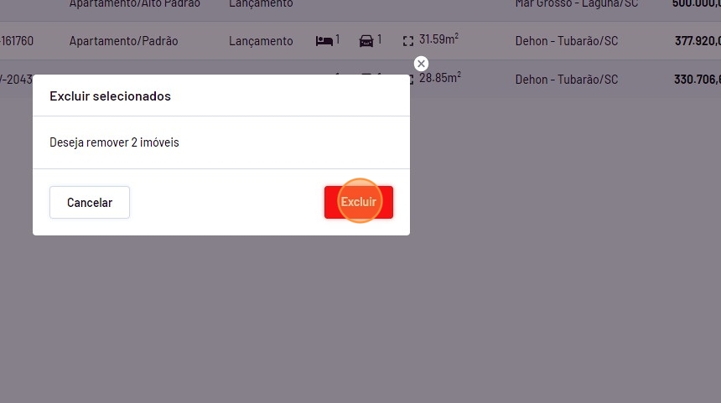Click the Deseja remover 2 imóveis message
Image resolution: width=721 pixels, height=403 pixels.
click(114, 142)
